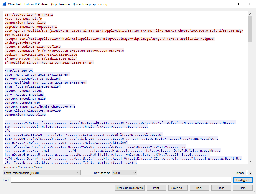This screenshot has width=256, height=194.
Task: Click the Accept-Language header line
Action: point(64,51)
